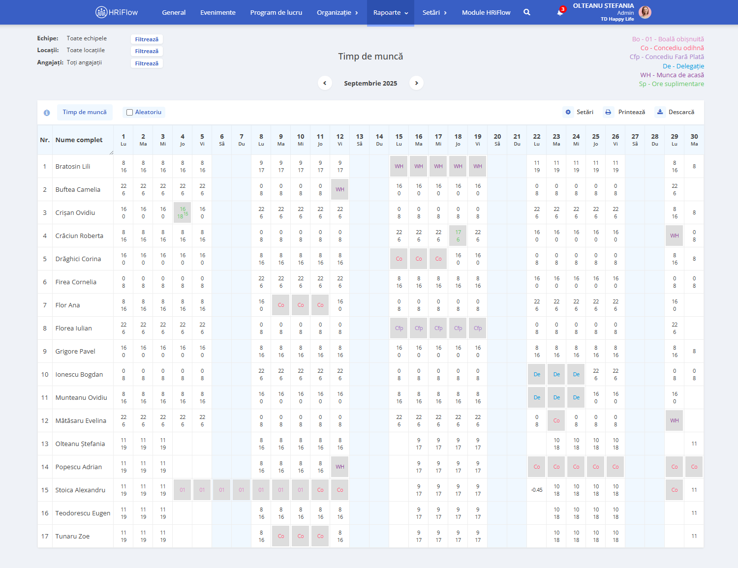Click the user profile avatar
The height and width of the screenshot is (568, 738).
pyautogui.click(x=645, y=12)
